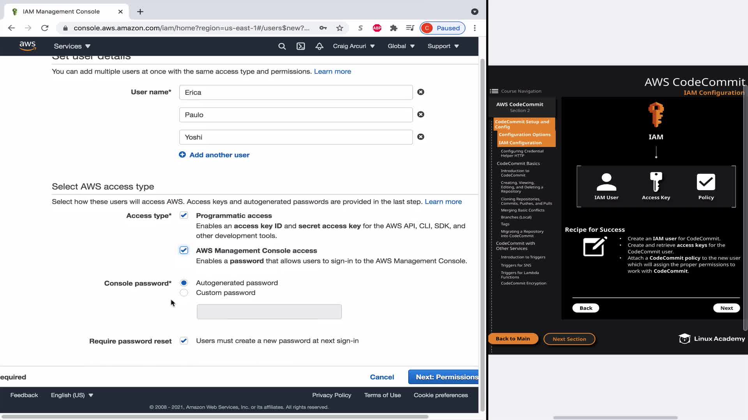
Task: Open the browser extensions puzzle icon
Action: pos(393,28)
